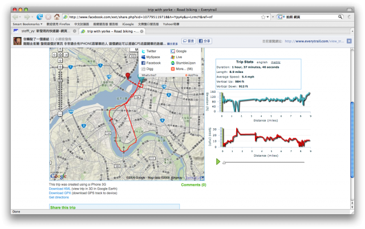Click the trip playback slider handle

coord(224,162)
